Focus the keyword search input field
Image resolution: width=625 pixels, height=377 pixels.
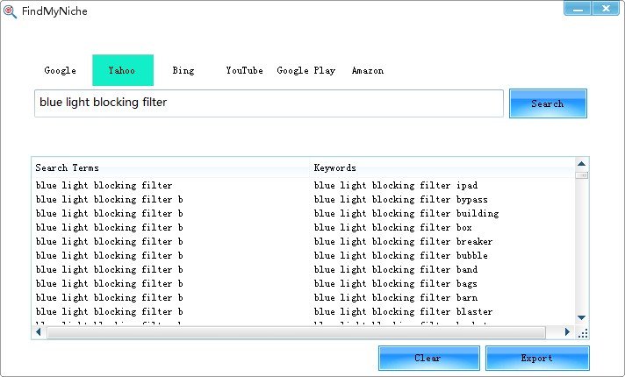pyautogui.click(x=269, y=103)
